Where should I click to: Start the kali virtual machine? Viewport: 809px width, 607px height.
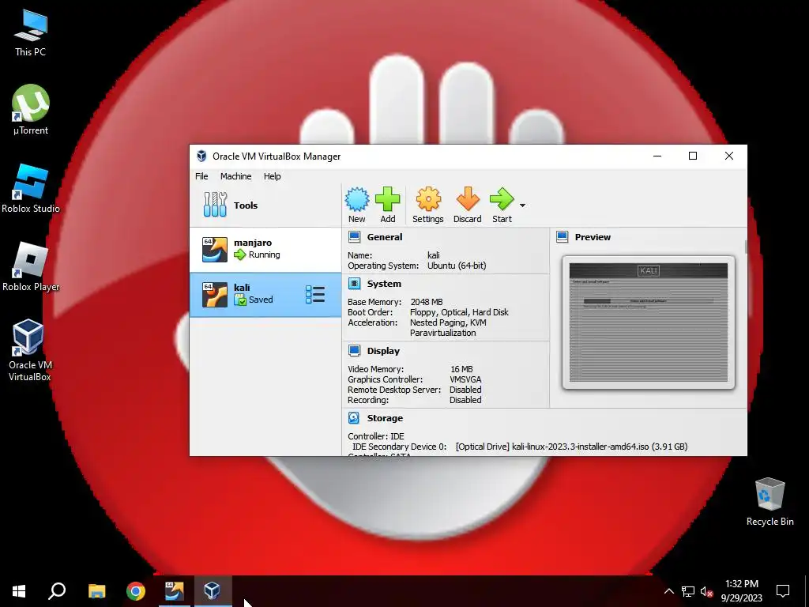[502, 205]
